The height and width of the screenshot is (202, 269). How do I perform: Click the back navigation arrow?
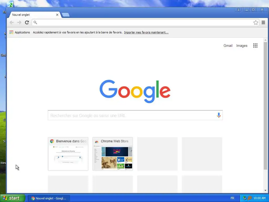pos(12,22)
